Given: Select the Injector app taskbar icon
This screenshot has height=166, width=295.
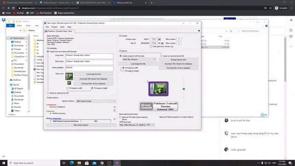Looking at the screenshot, I should [117, 163].
